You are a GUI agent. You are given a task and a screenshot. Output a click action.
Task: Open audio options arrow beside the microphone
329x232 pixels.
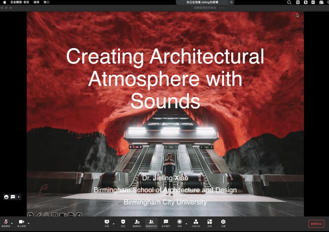[x=12, y=223]
